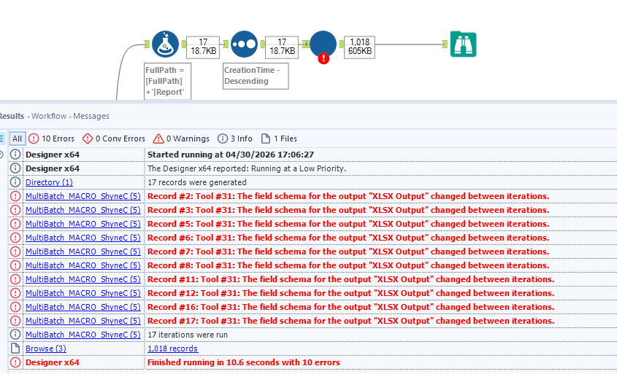The image size is (617, 374).
Task: Select the Record #7 schema changed error message
Action: (348, 252)
